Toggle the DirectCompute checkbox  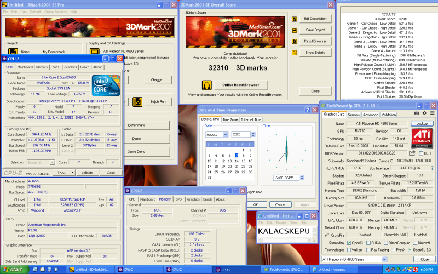tap(386, 243)
